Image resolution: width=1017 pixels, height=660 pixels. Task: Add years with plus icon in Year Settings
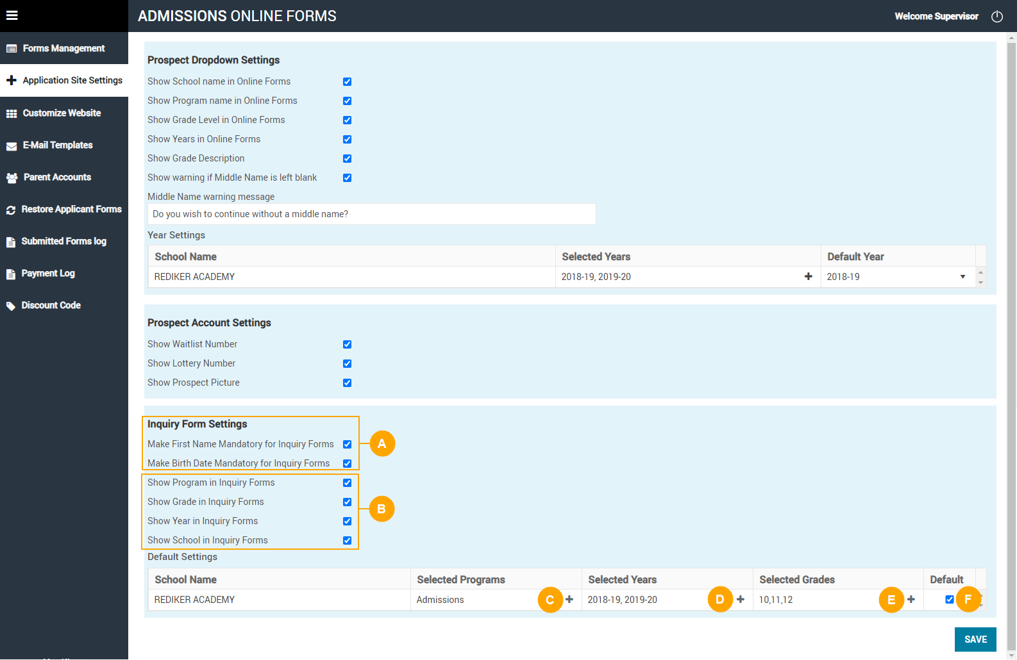click(808, 276)
